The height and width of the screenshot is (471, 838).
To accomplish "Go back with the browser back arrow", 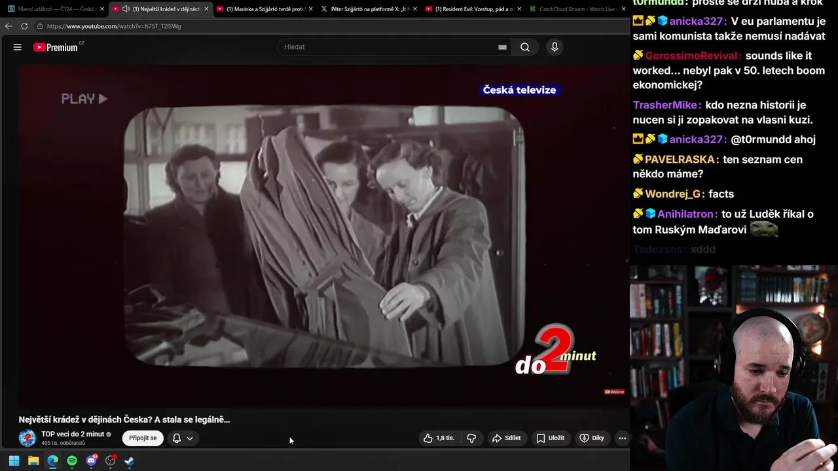I will point(8,26).
